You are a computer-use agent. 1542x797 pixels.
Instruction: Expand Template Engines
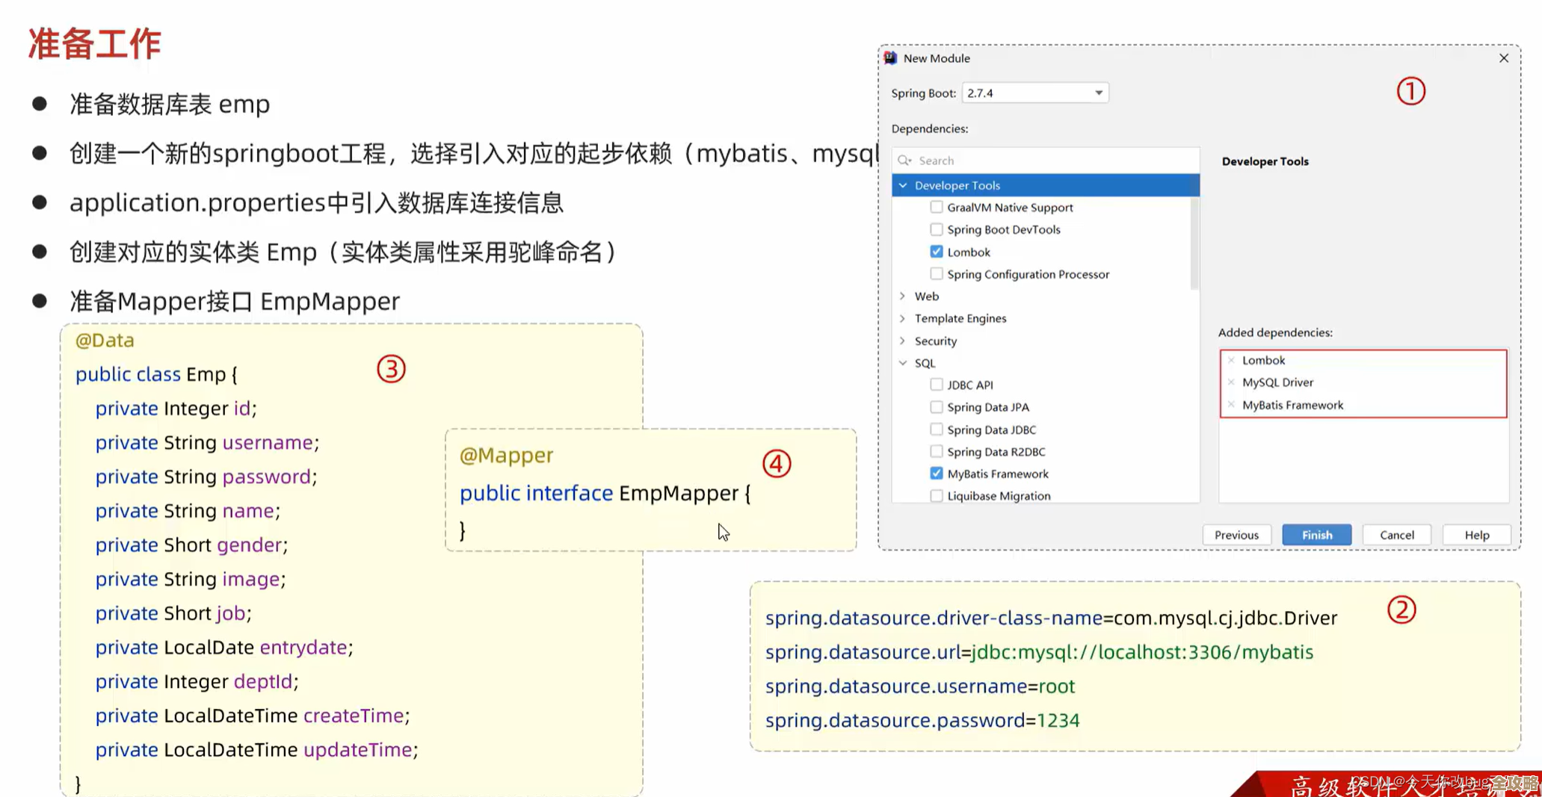click(903, 318)
